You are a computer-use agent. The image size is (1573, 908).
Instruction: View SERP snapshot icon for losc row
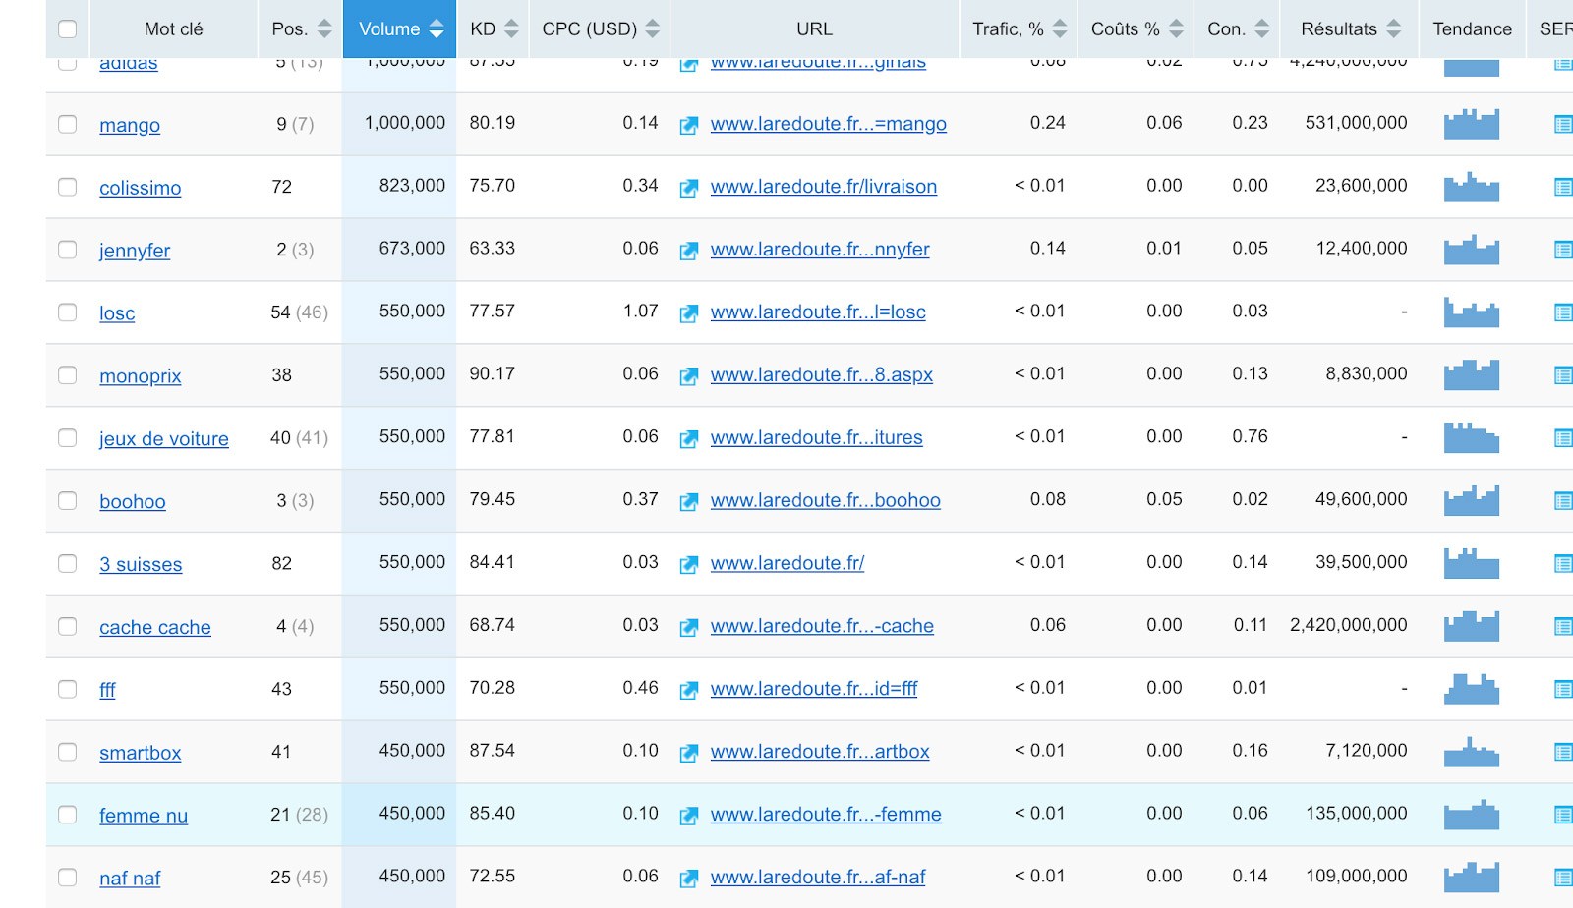[1563, 312]
